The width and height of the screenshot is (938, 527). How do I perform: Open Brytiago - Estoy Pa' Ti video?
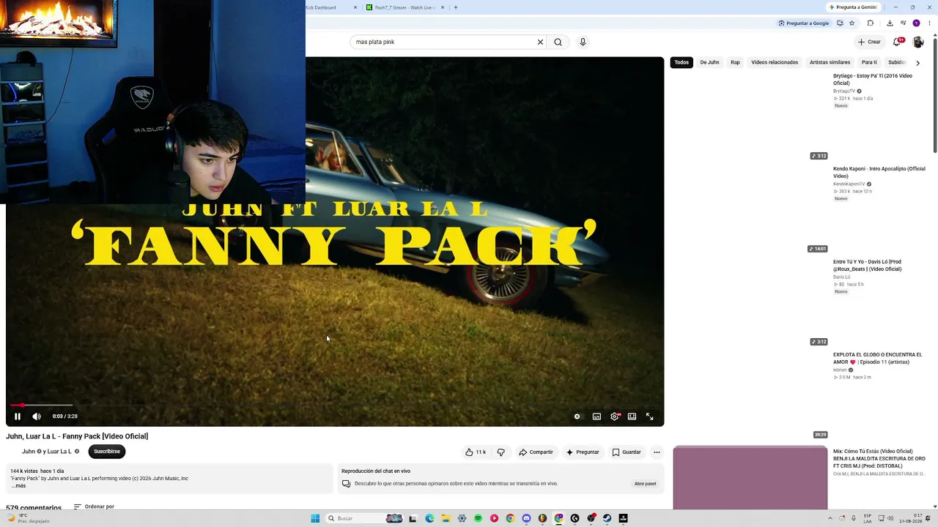coord(873,79)
